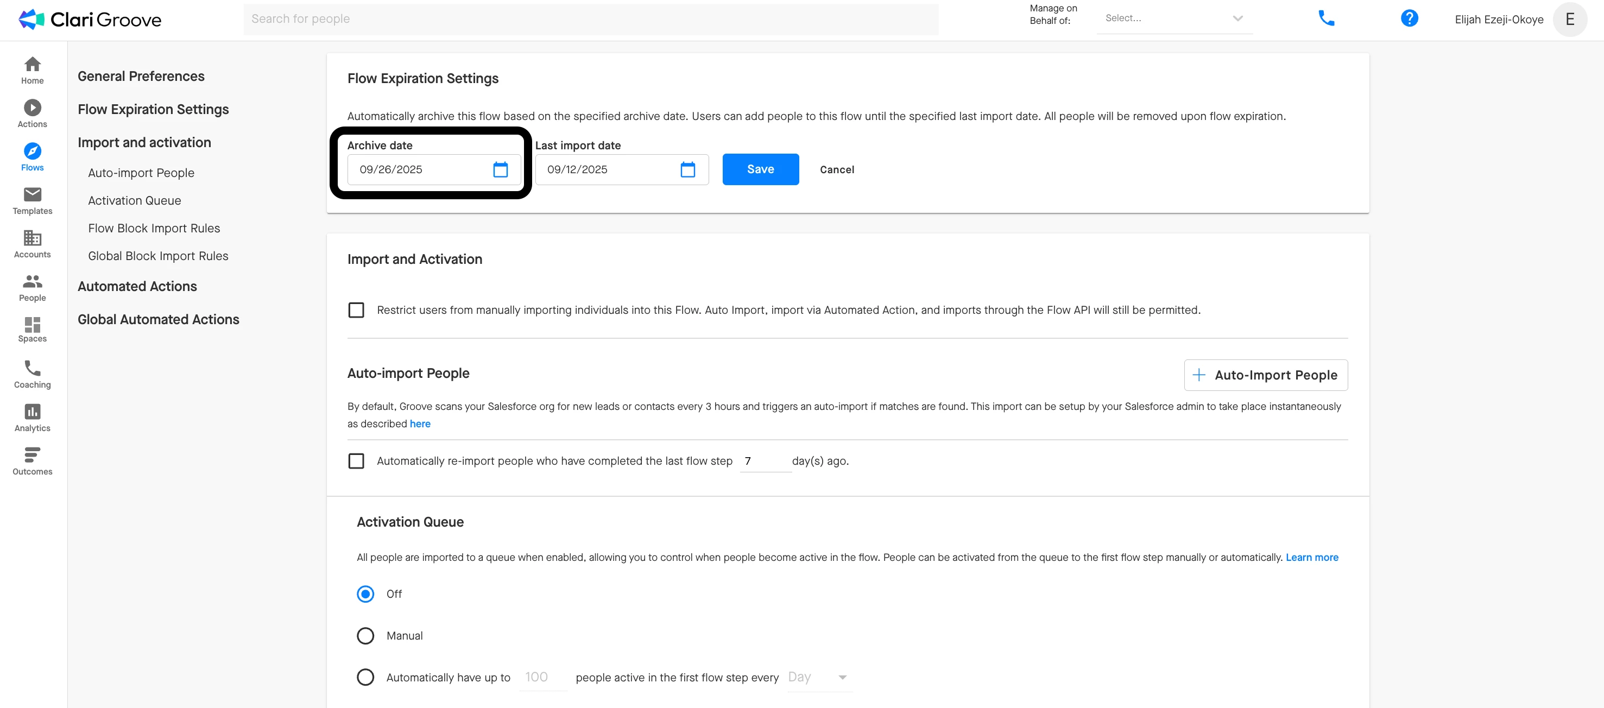Open Archive date calendar picker

500,169
